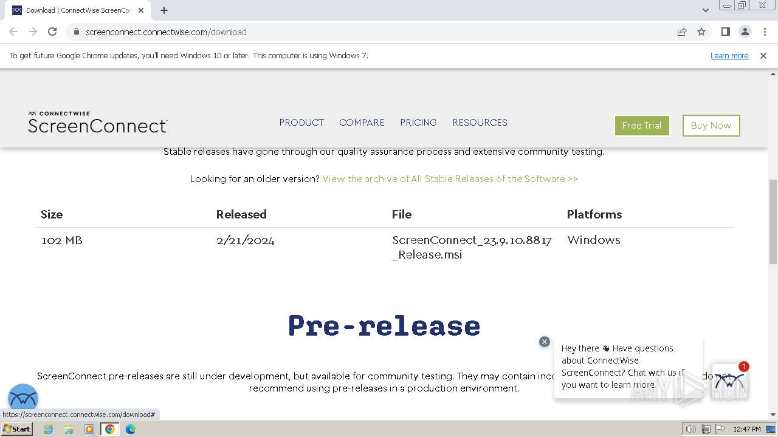Dismiss the Chrome update notice bar
Screen dimensions: 778x437
coord(763,56)
